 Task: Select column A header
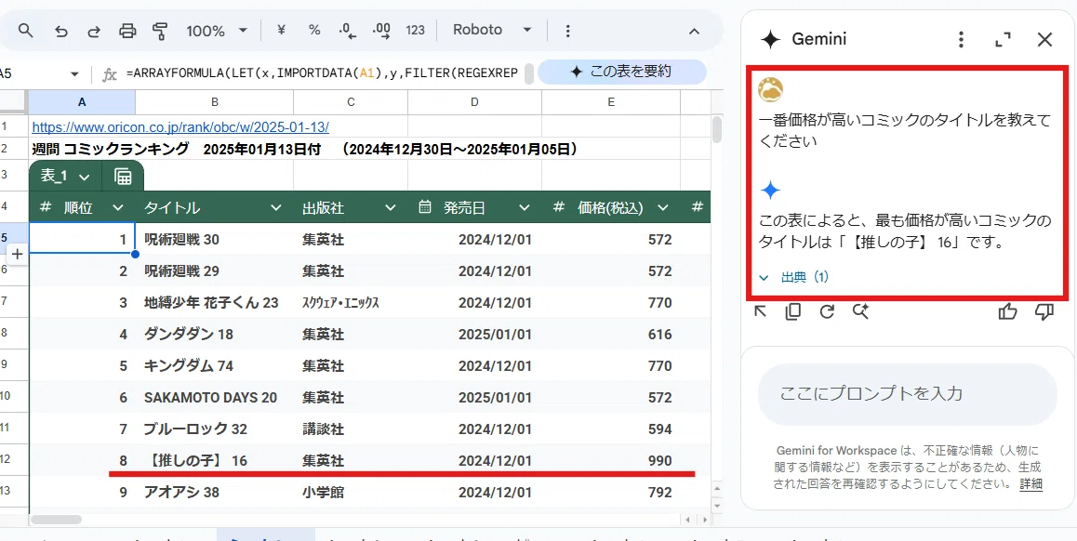(x=82, y=102)
